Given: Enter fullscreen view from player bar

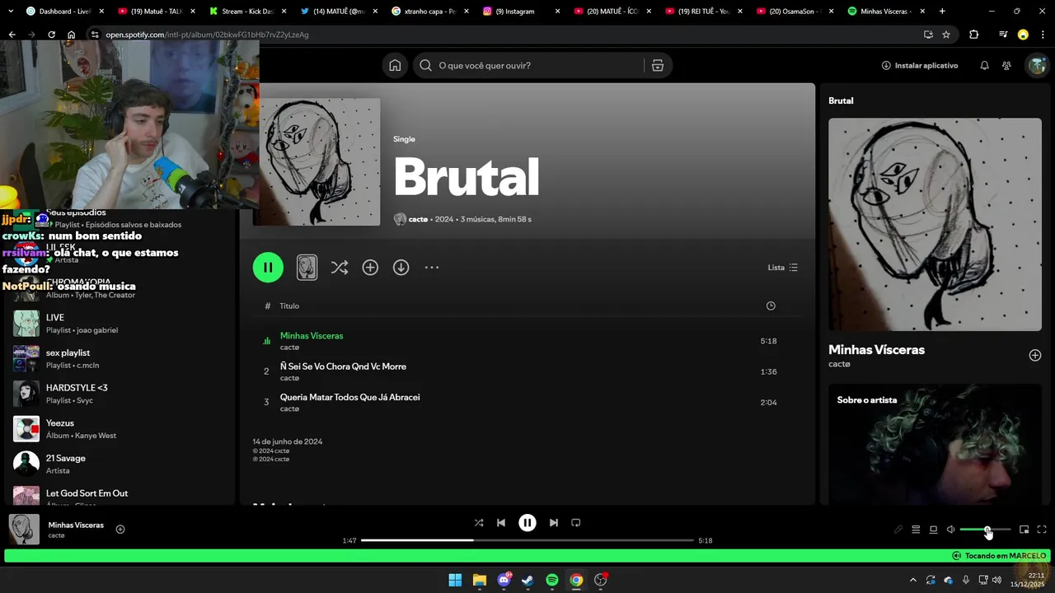Looking at the screenshot, I should [1042, 530].
